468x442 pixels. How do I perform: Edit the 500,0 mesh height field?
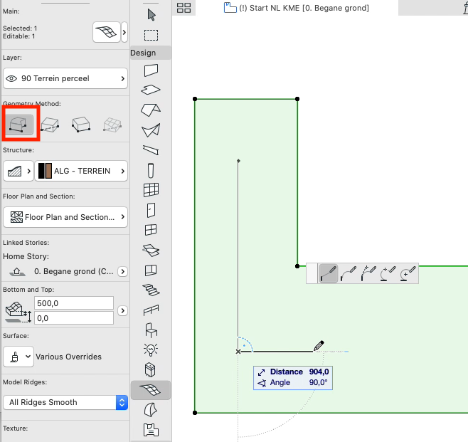coord(74,303)
